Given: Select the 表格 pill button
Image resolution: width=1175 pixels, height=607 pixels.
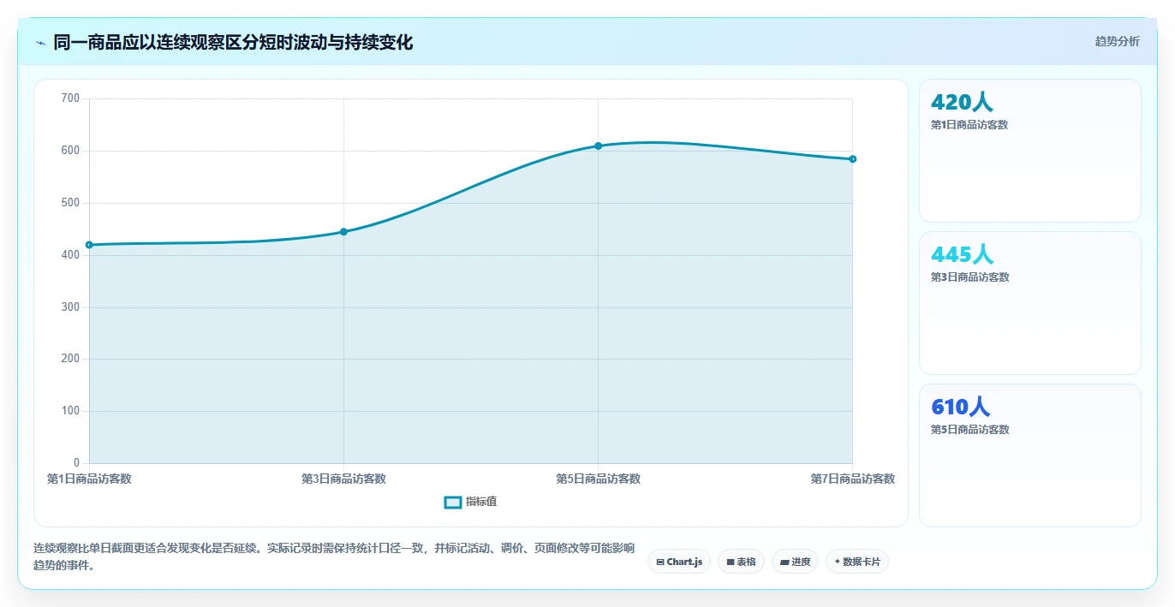Looking at the screenshot, I should pyautogui.click(x=741, y=562).
